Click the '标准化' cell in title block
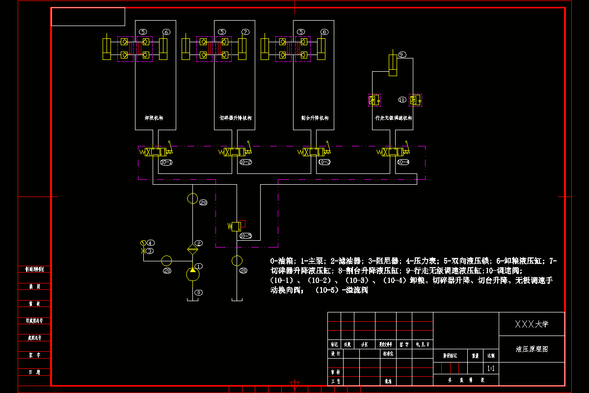This screenshot has height=393, width=589. (388, 353)
